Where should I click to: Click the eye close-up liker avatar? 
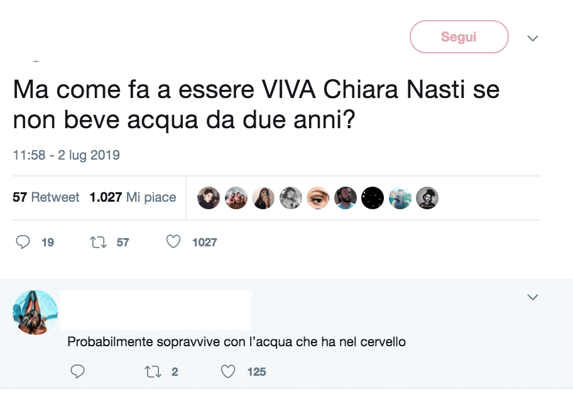point(318,198)
